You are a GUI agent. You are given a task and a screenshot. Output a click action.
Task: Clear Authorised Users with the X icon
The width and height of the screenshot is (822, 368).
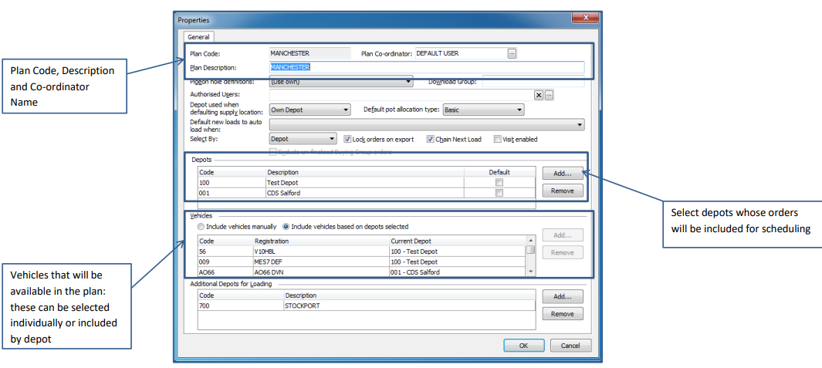click(x=539, y=95)
